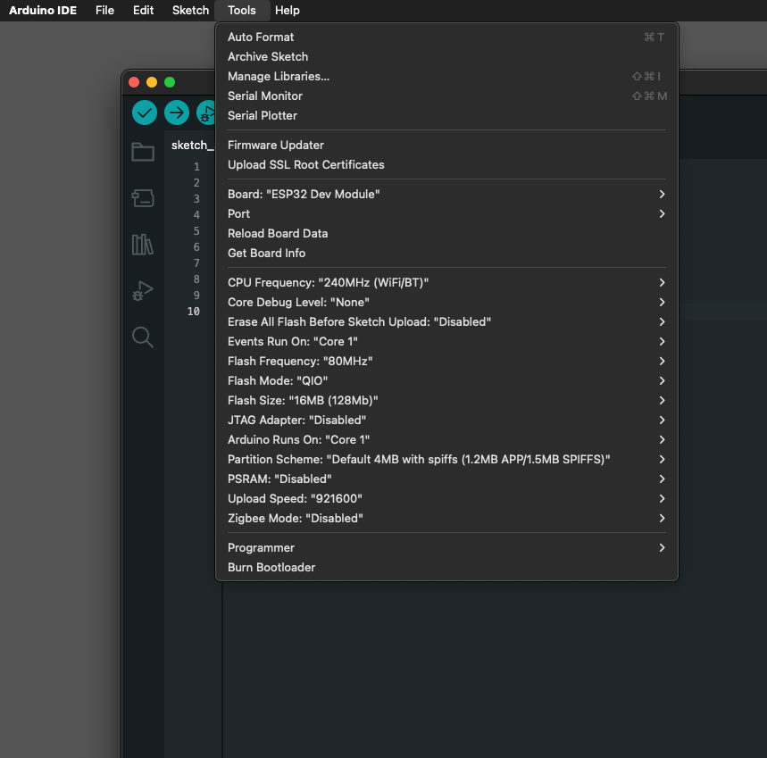Open the Help menu
This screenshot has height=758, width=767.
pos(288,11)
